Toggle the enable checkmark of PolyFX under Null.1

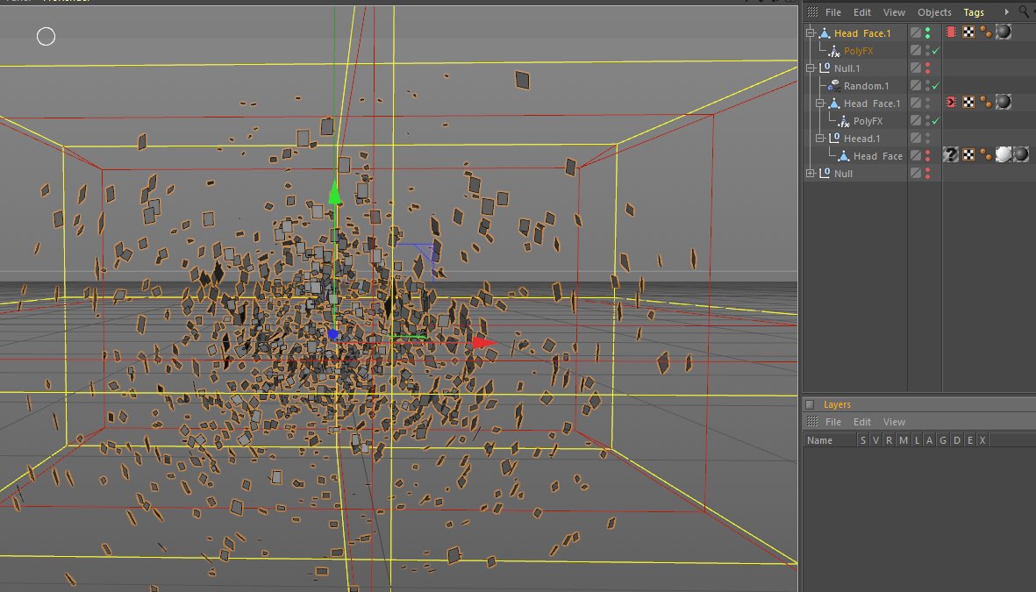coord(936,121)
